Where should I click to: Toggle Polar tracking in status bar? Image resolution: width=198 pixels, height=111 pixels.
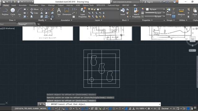pyautogui.click(x=71, y=109)
